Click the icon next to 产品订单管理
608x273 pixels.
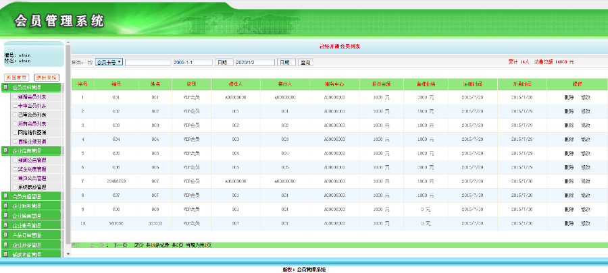[6, 235]
